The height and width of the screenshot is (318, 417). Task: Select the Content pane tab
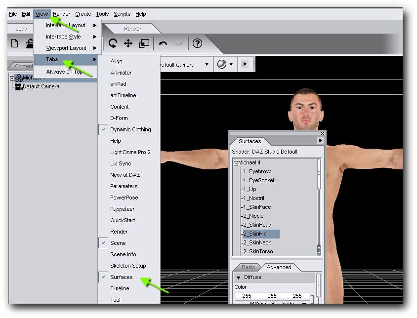click(x=23, y=66)
